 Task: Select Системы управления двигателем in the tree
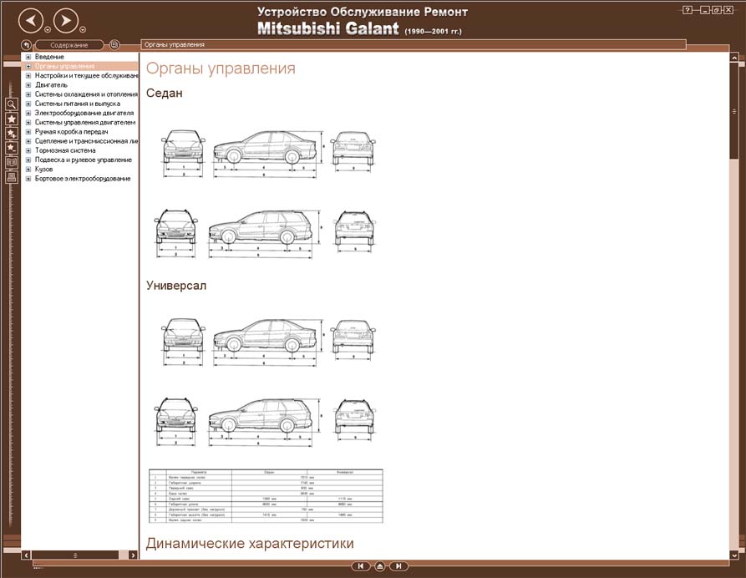point(85,122)
